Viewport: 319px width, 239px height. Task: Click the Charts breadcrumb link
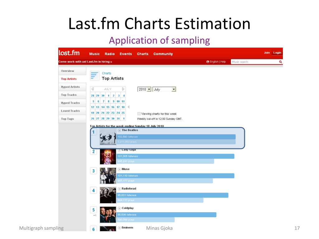pos(107,73)
